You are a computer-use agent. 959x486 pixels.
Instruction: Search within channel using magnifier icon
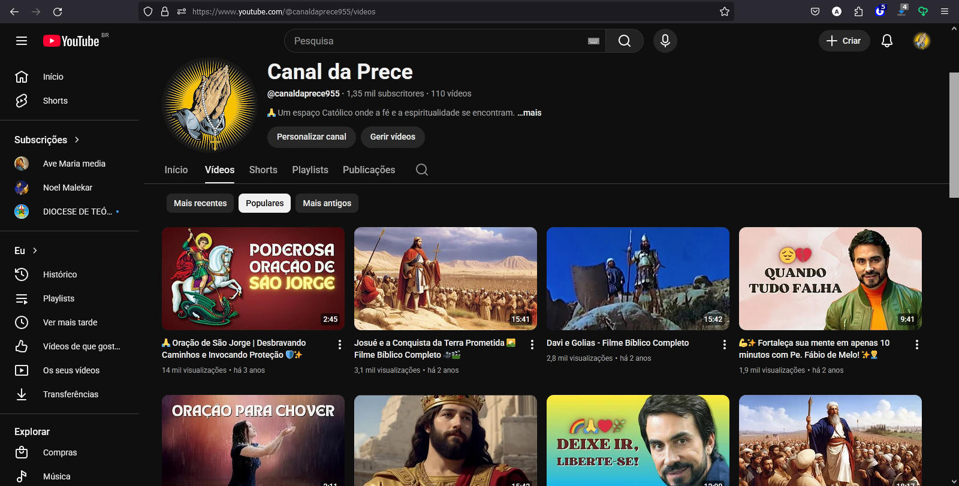point(422,170)
